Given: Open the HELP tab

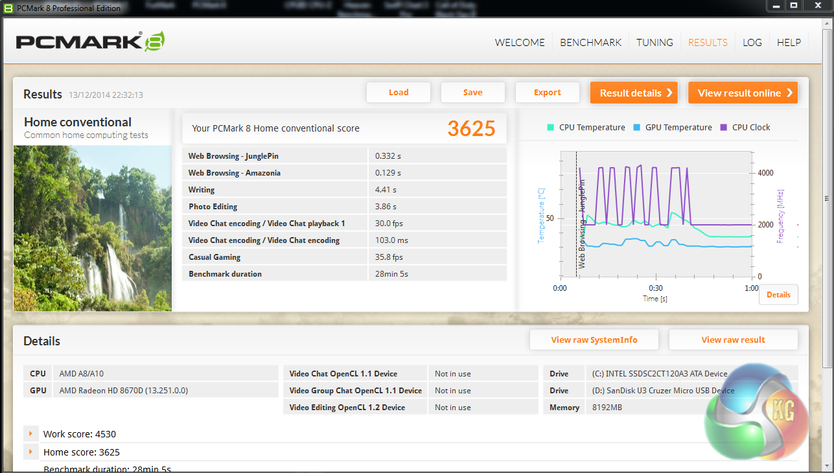Looking at the screenshot, I should (789, 42).
